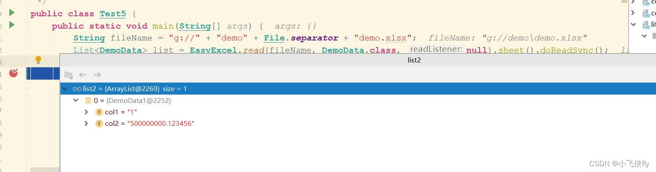Click the readListener parameter hint
Screen dimensions: 656x172
[x=436, y=49]
